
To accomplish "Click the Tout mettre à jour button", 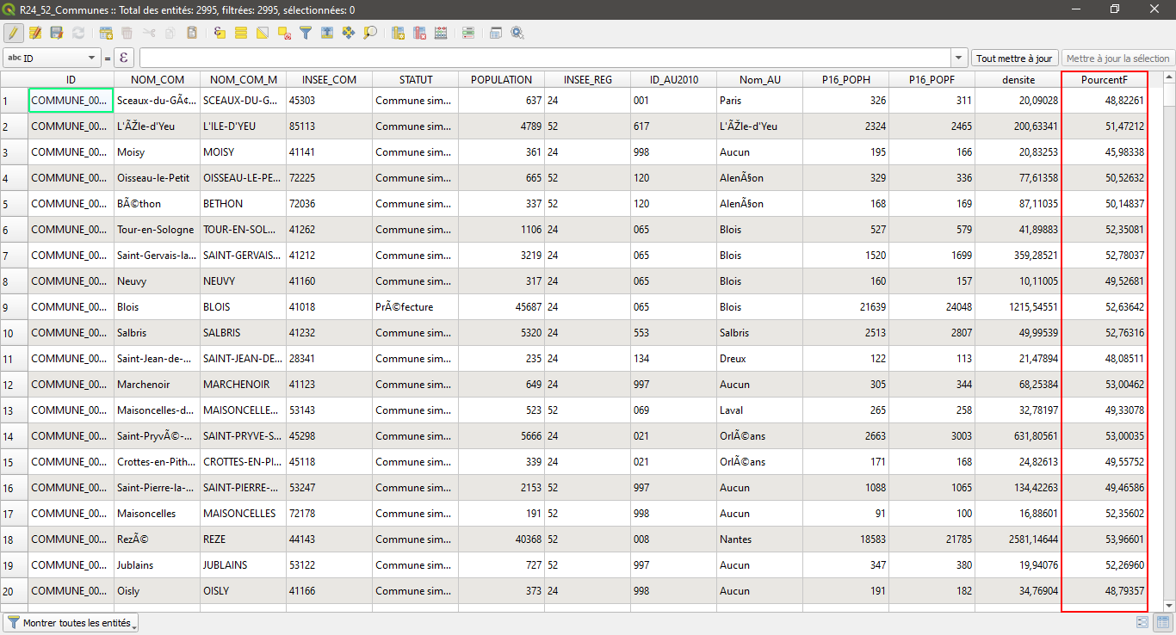I will [1014, 59].
